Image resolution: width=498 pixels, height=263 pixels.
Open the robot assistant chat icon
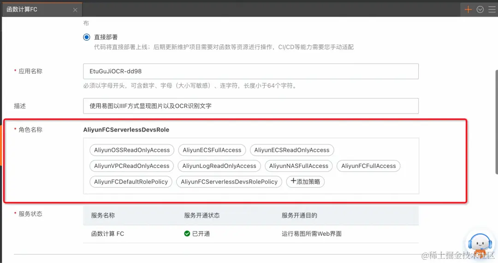tap(480, 245)
